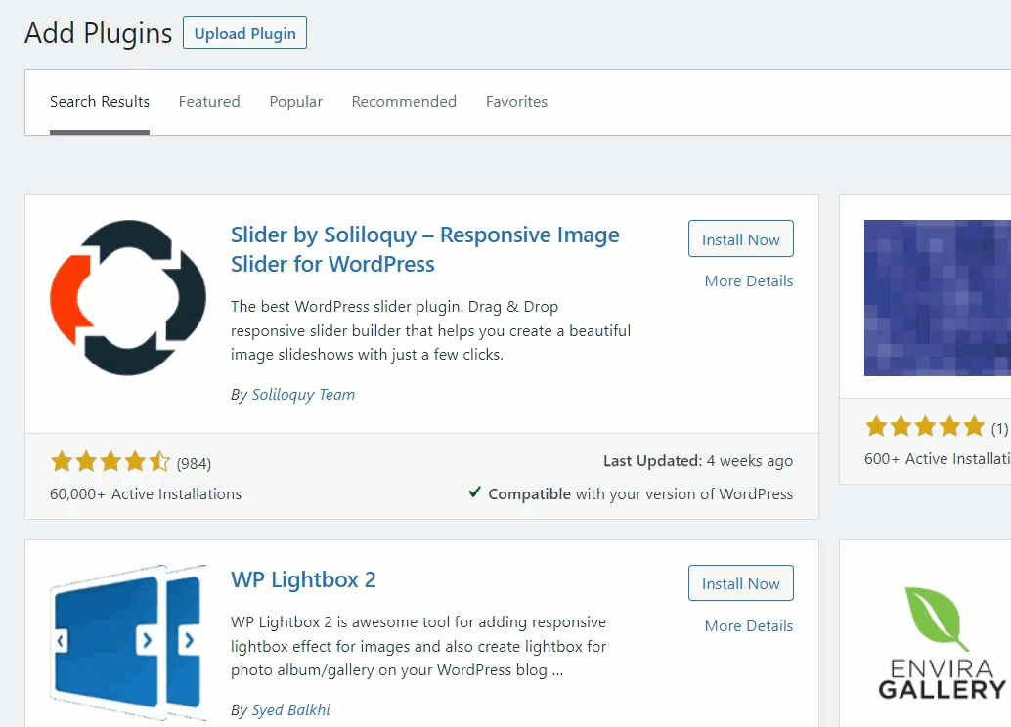Click the Upload Plugin button
The width and height of the screenshot is (1011, 727).
click(x=245, y=33)
